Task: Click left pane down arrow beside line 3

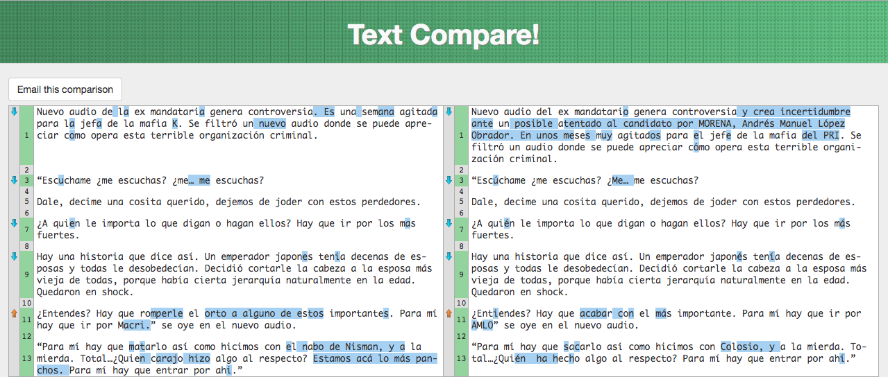Action: click(x=14, y=181)
